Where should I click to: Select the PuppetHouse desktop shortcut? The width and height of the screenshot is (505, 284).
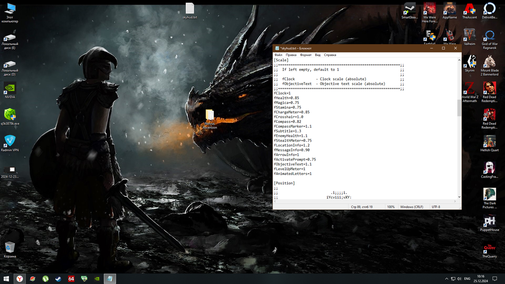point(490,223)
